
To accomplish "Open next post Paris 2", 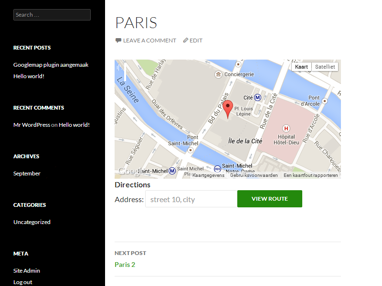I will pyautogui.click(x=125, y=265).
